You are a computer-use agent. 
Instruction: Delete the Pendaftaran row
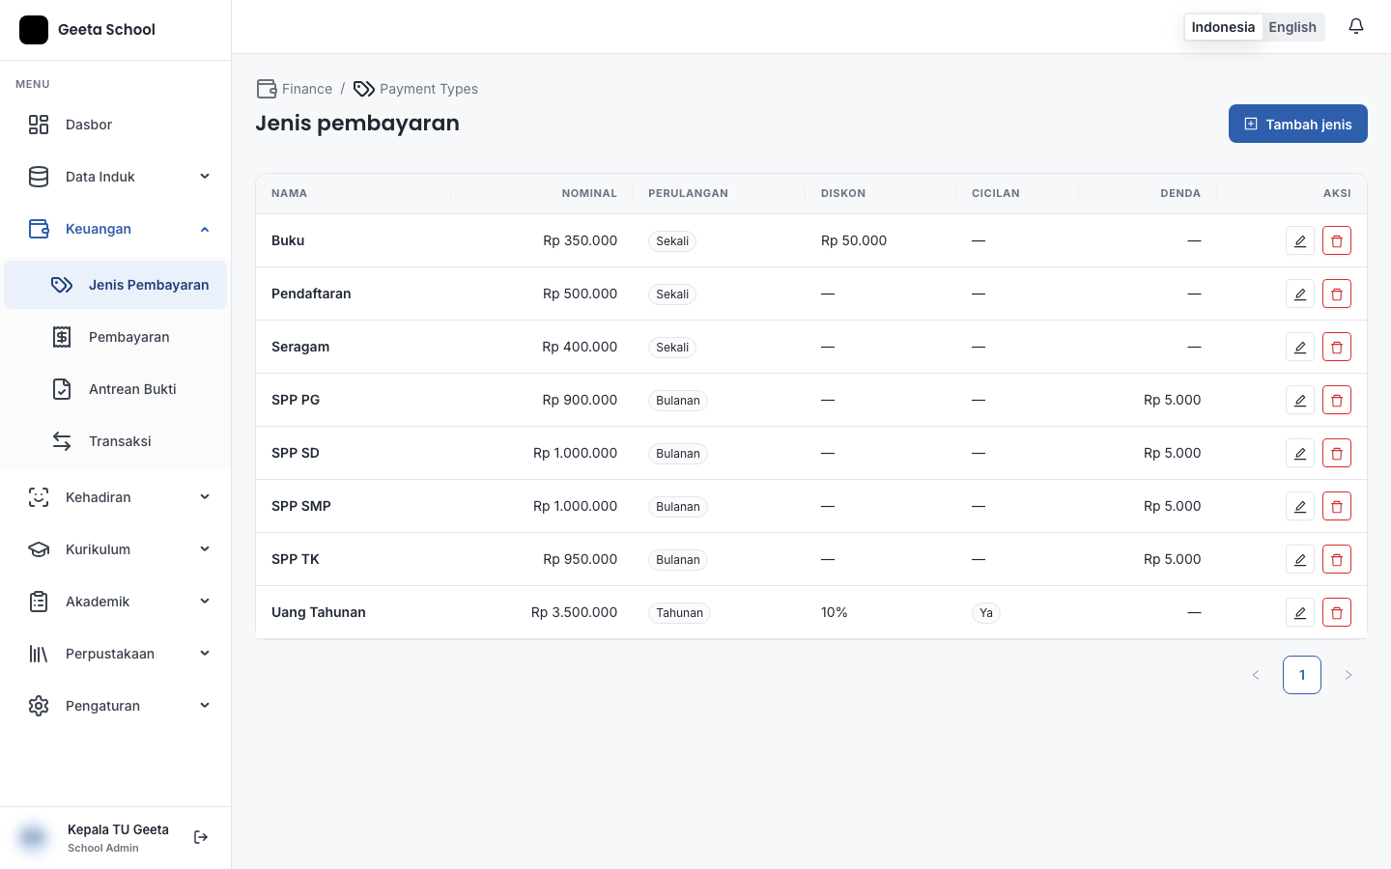click(x=1337, y=294)
